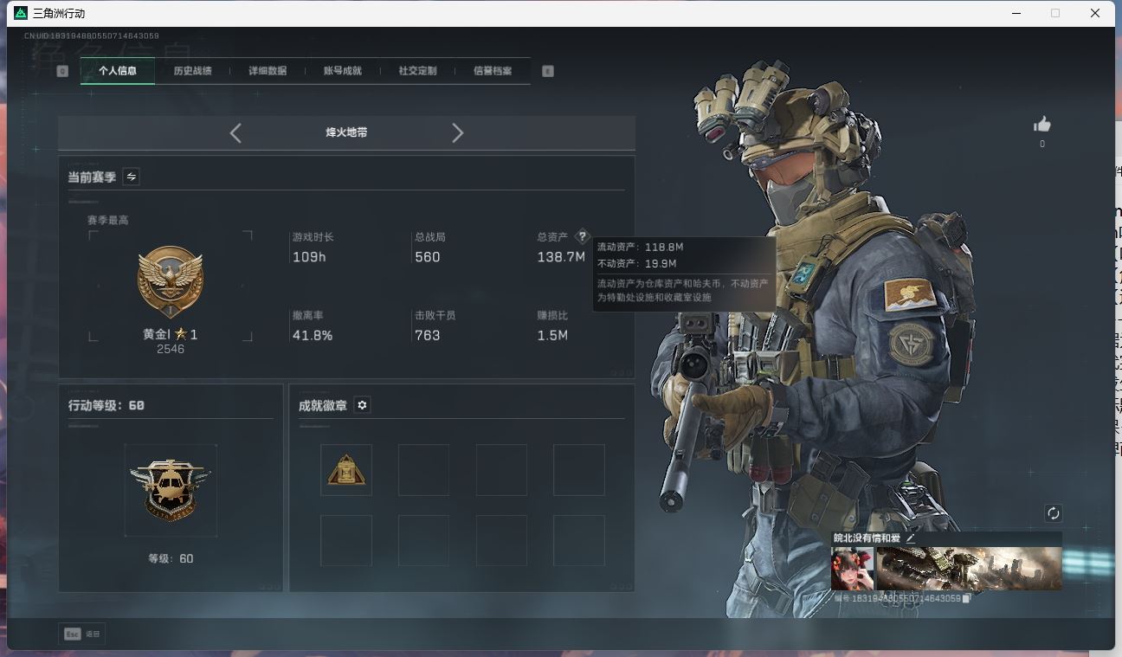Open the 详细数据 tab
The width and height of the screenshot is (1122, 657).
(268, 71)
